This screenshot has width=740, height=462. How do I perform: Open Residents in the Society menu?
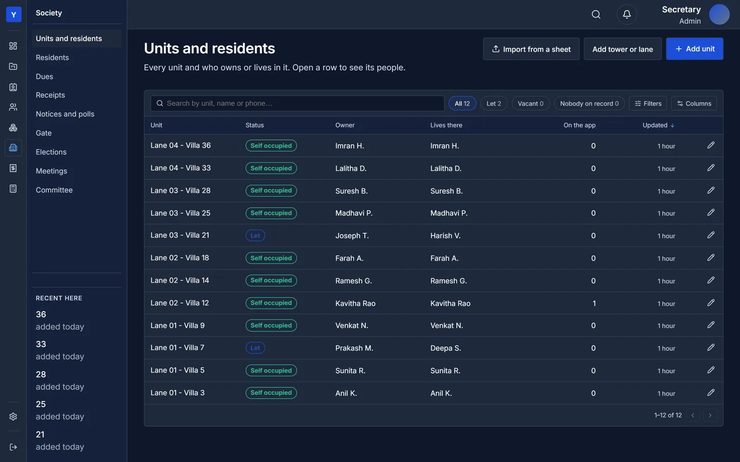[77, 57]
